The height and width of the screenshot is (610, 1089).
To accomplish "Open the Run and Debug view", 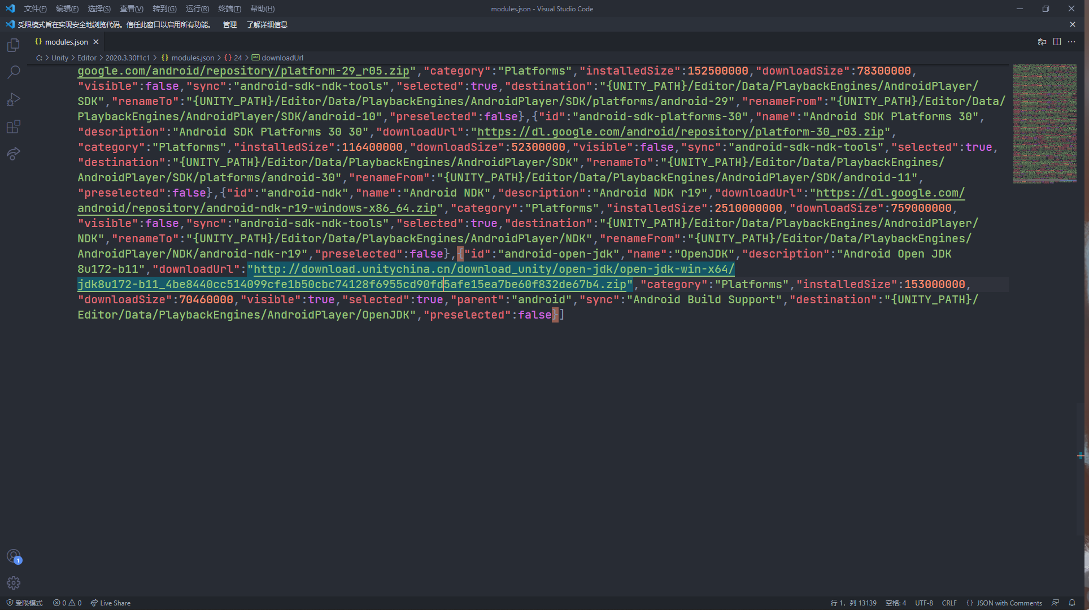I will point(13,99).
